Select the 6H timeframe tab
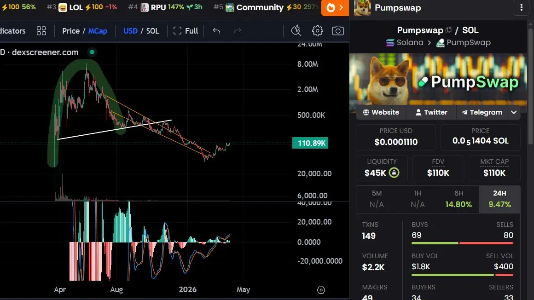The image size is (534, 300). coord(459,200)
